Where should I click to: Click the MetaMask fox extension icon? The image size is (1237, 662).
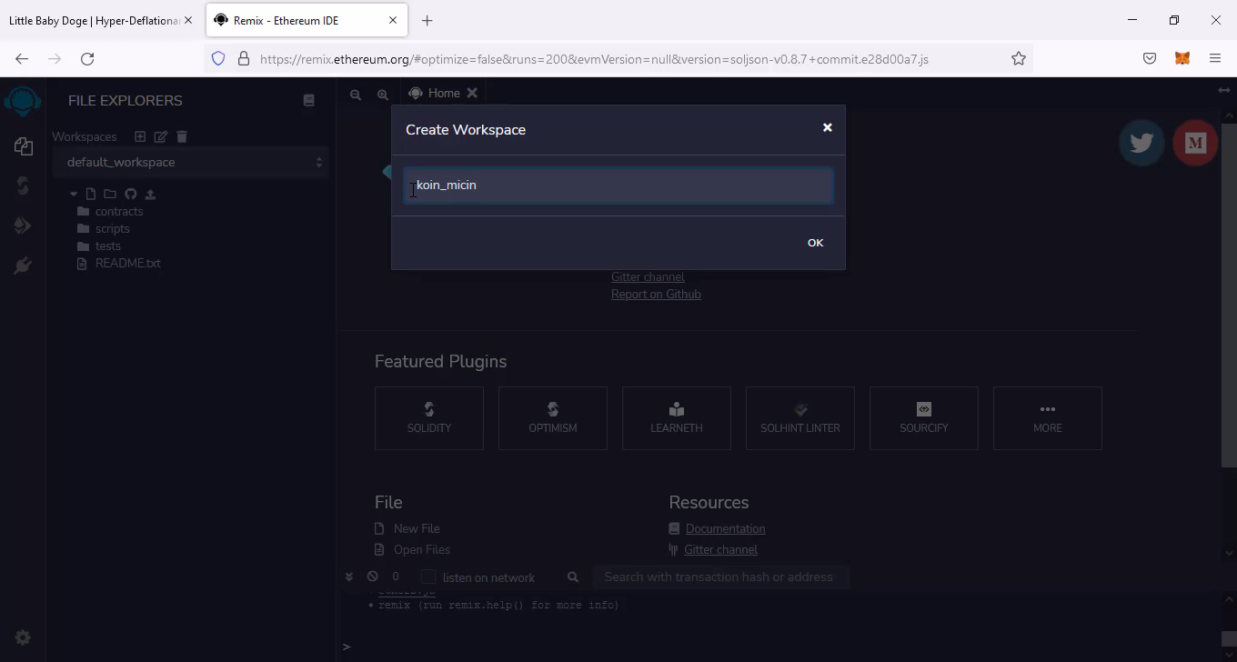(x=1182, y=58)
